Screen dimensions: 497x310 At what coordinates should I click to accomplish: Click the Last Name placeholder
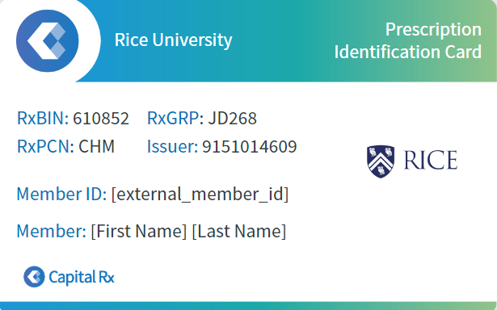tap(239, 231)
